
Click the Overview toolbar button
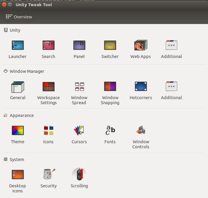click(x=19, y=17)
